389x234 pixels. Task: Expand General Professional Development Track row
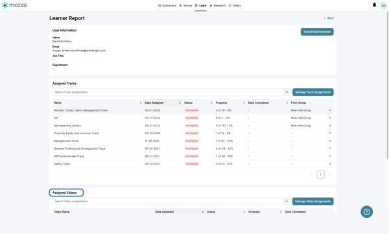tap(330, 148)
